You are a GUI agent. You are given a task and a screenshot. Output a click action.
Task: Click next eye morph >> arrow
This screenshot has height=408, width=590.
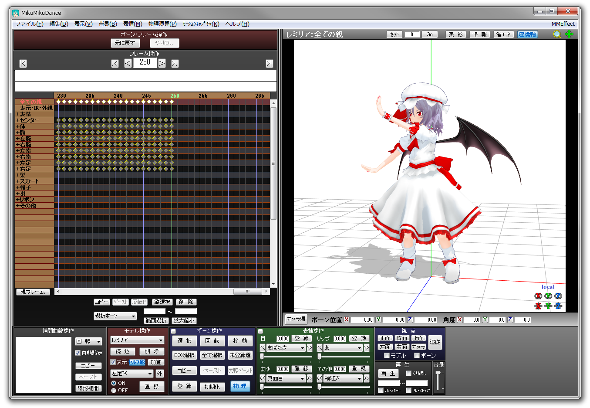click(310, 348)
